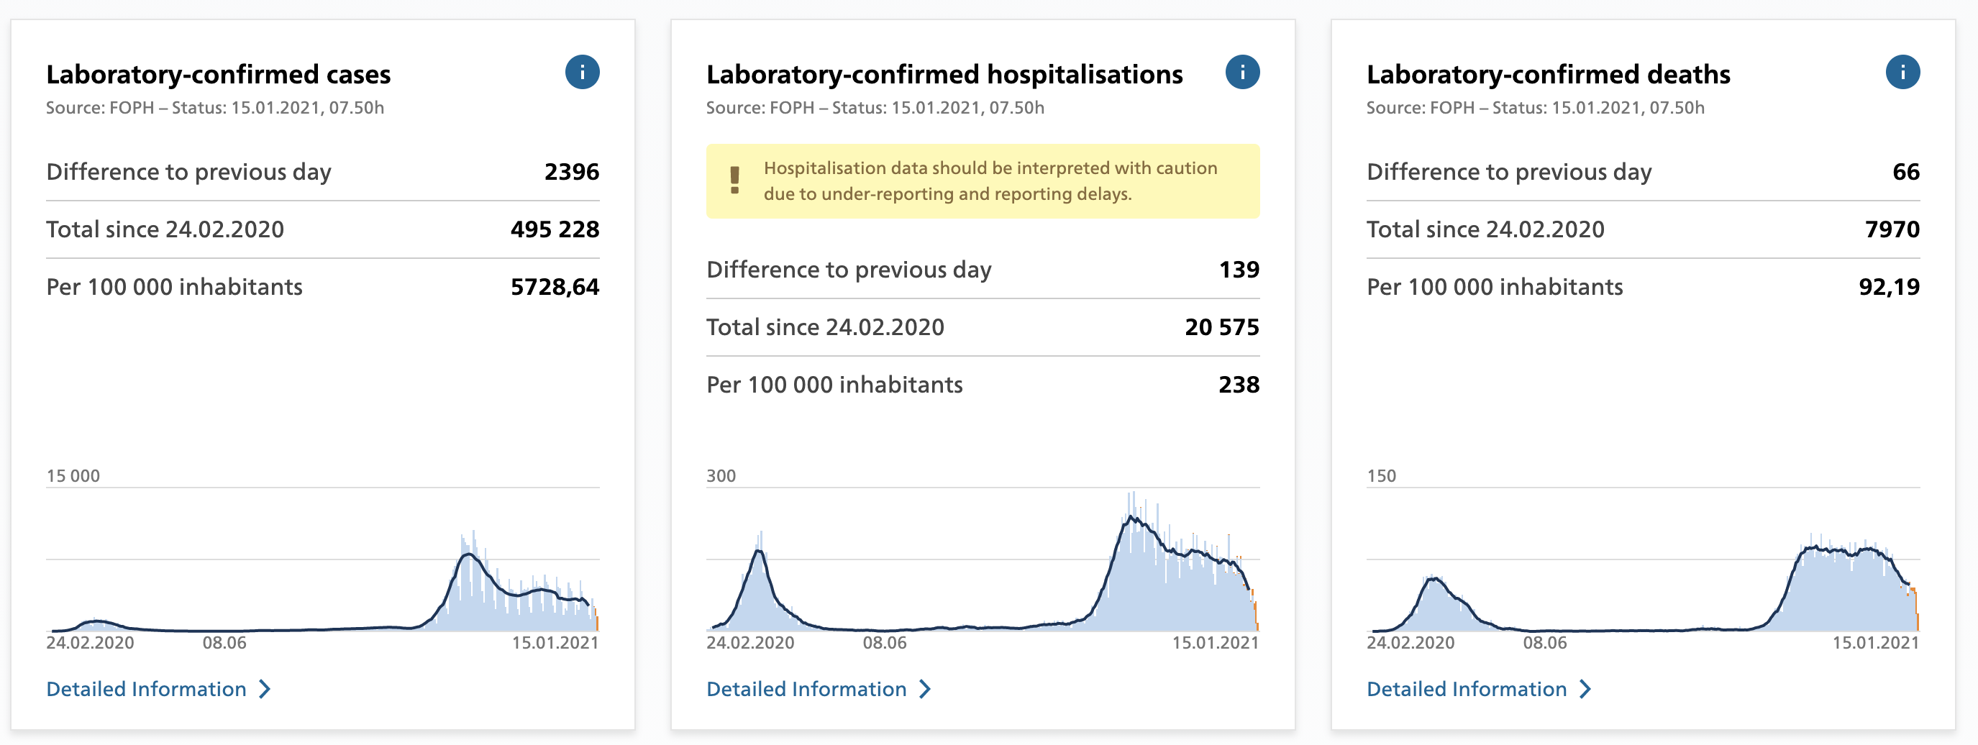Open Detailed Information for deaths
This screenshot has width=1978, height=745.
click(1467, 689)
